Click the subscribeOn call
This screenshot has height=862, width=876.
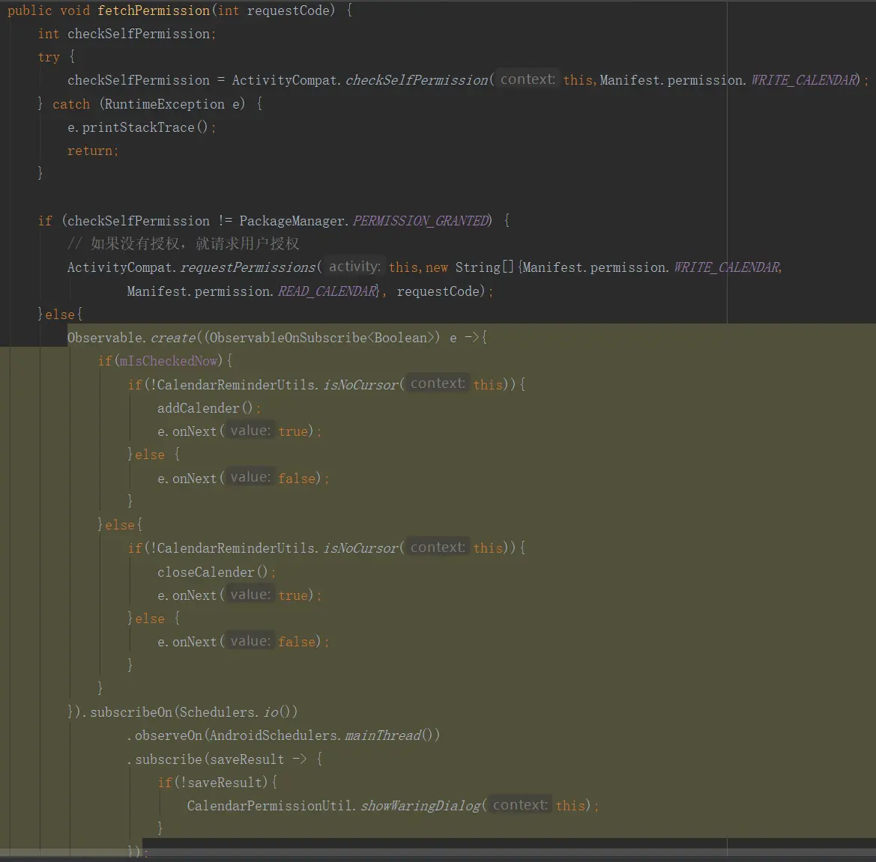coord(131,713)
